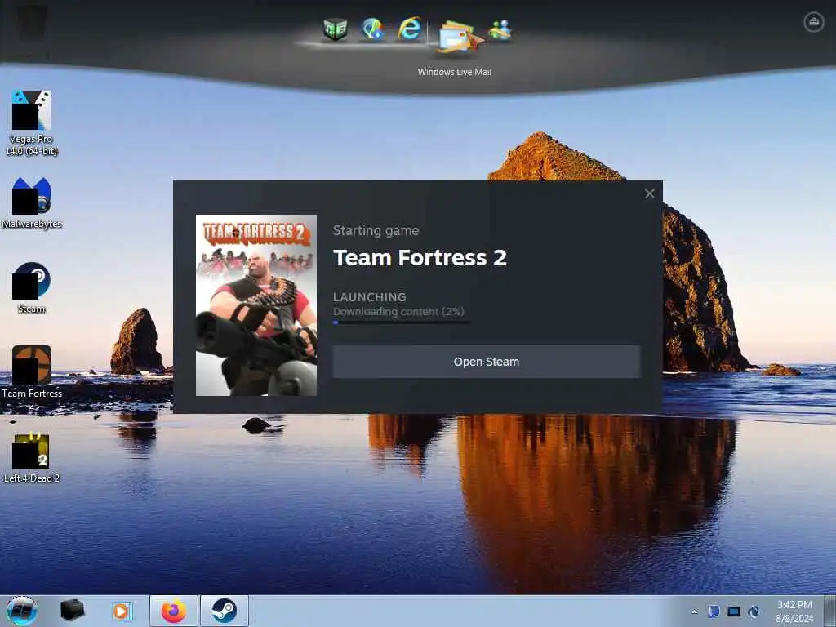This screenshot has width=836, height=627.
Task: Select the Vegas Pro 14.0 desktop icon
Action: (32, 122)
